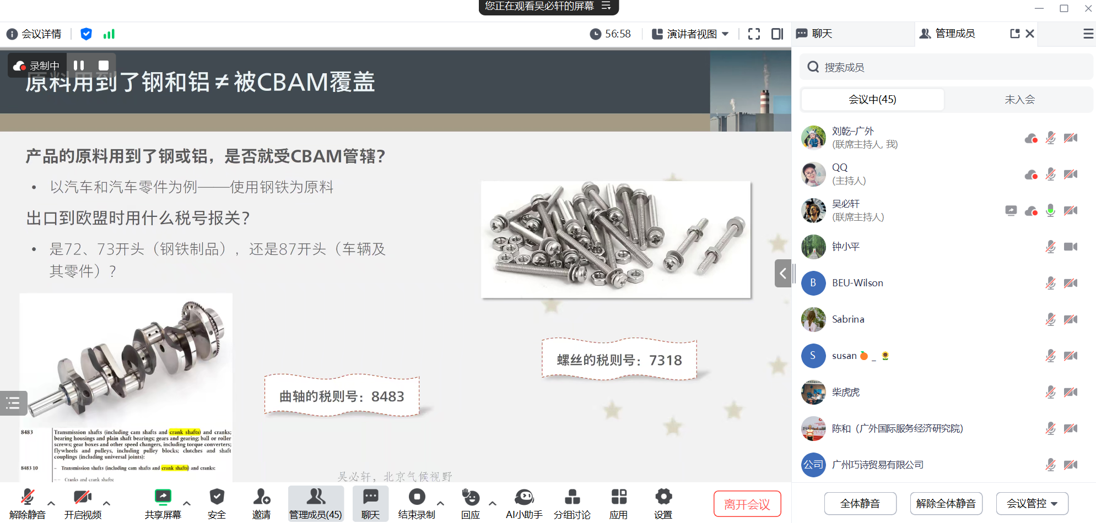Pause the recording in progress
The height and width of the screenshot is (523, 1096).
pyautogui.click(x=79, y=66)
